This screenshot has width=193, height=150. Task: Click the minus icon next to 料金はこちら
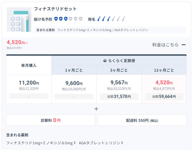click(x=183, y=45)
